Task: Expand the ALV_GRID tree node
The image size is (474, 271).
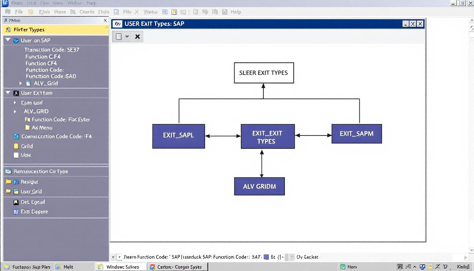Action: tap(15, 111)
